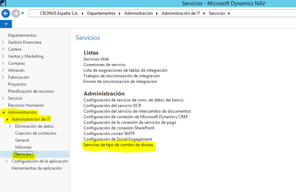Select Recursos Humanos in the tree

coord(26,105)
